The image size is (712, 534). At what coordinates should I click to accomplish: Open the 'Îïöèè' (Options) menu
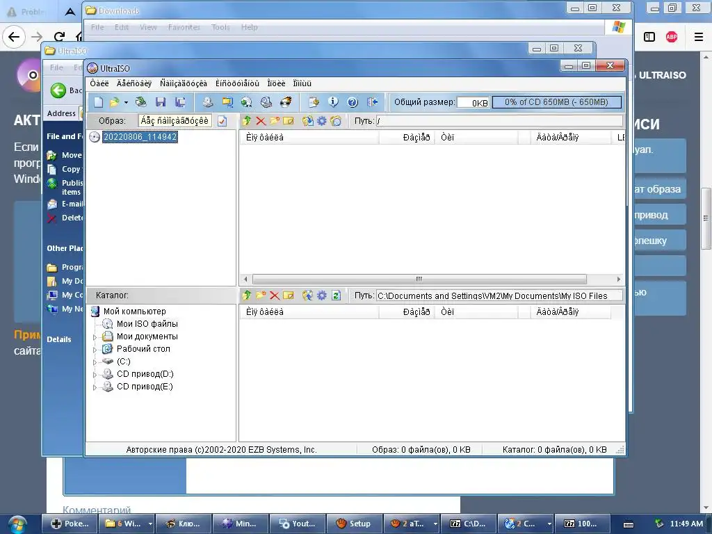click(x=276, y=83)
